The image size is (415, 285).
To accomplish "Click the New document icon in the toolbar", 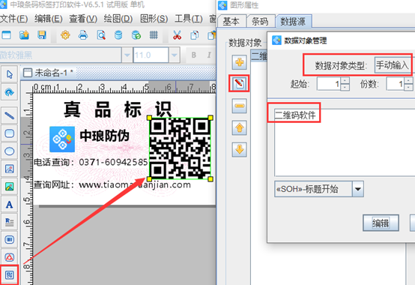I will click(6, 35).
